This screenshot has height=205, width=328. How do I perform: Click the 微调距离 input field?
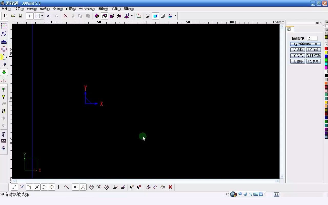tap(312, 38)
